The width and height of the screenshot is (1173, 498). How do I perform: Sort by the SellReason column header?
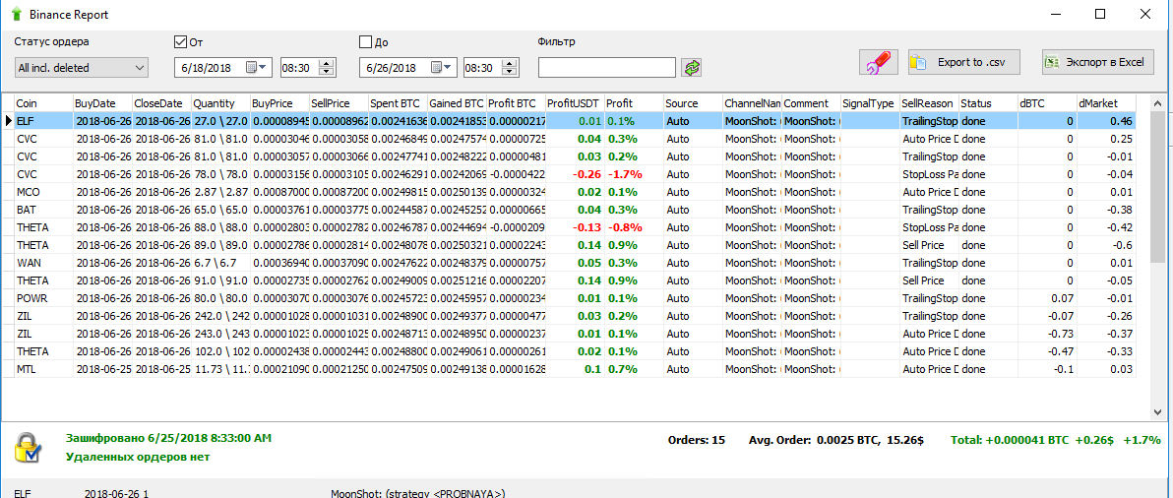(928, 103)
